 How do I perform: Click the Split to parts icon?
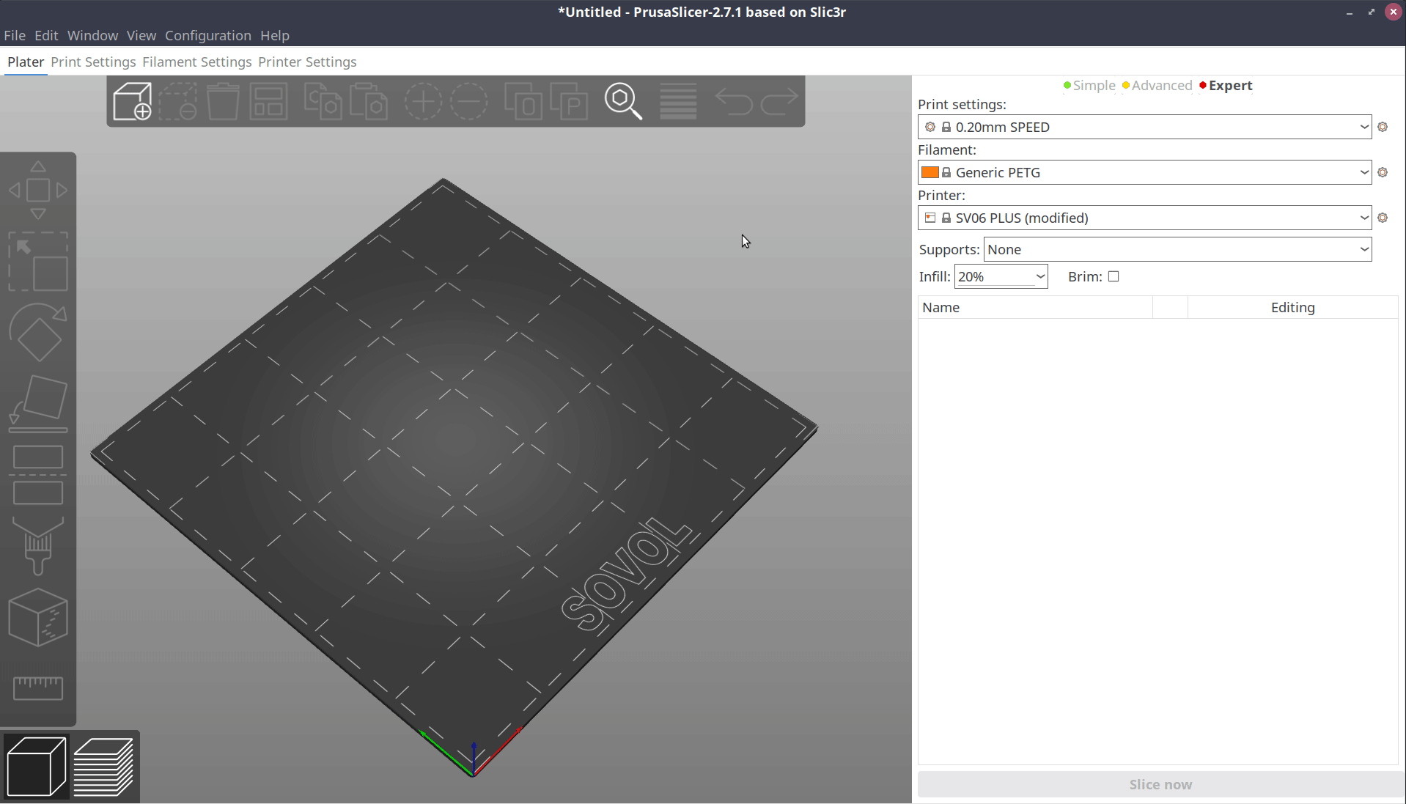click(570, 101)
